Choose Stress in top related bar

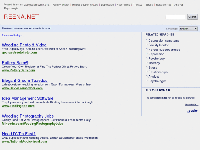point(149,5)
